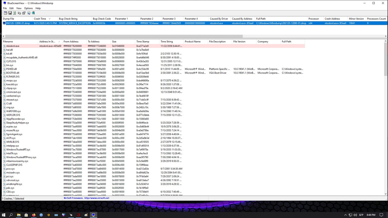Screen dimensions: 388x218
Task: Select the amdkmpfd.sys row
Action: pyautogui.click(x=153, y=184)
